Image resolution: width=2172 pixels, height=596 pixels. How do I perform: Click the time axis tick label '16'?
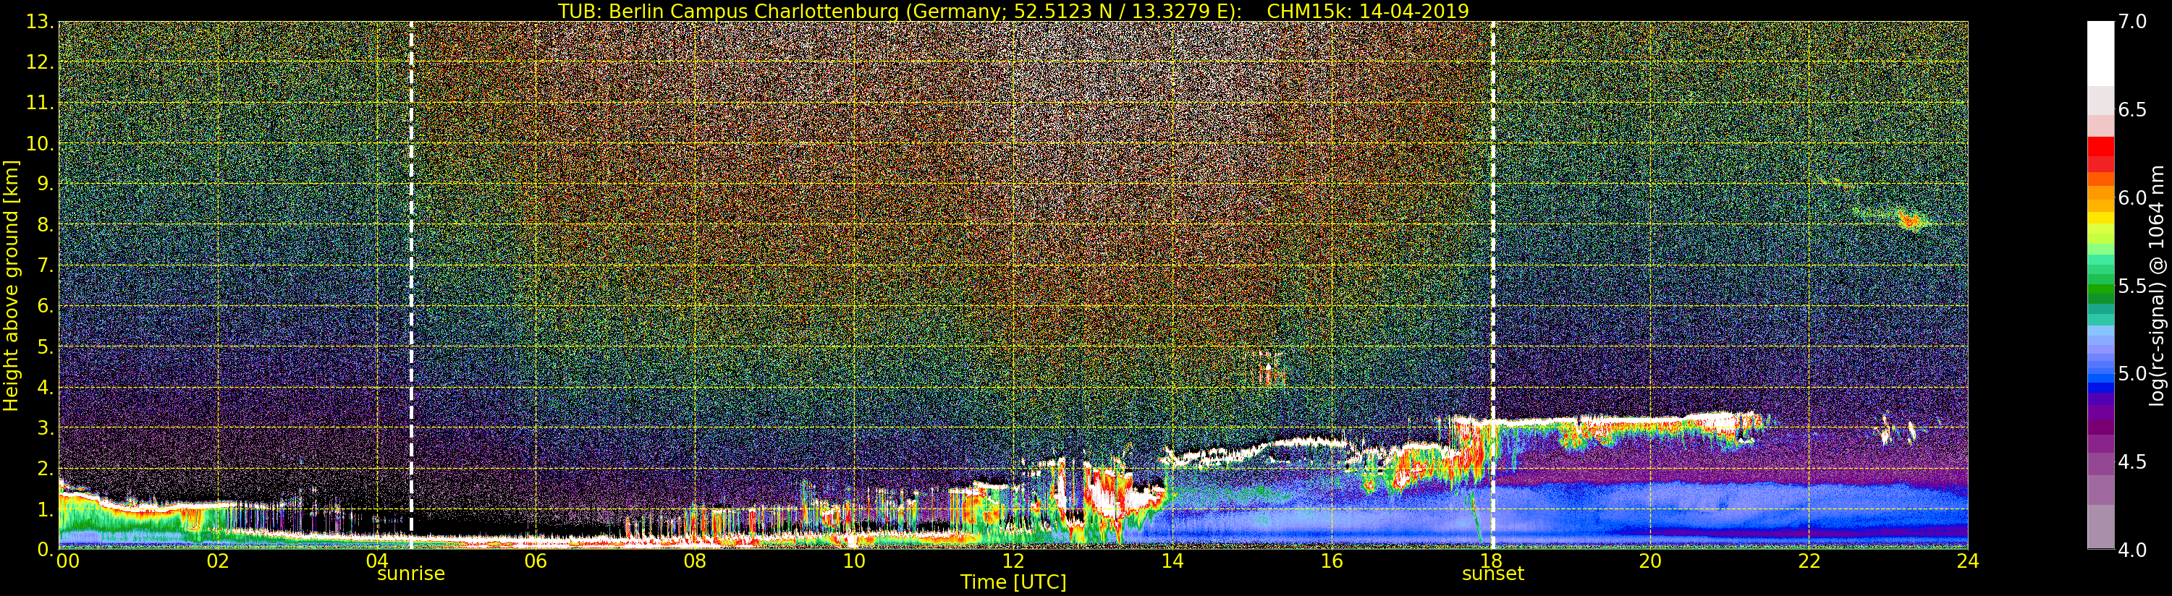(1332, 561)
